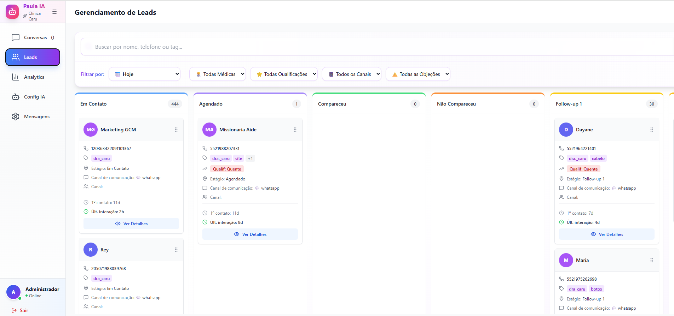Click the drag handle on Missionaria Aide card
The width and height of the screenshot is (674, 316).
click(x=295, y=130)
